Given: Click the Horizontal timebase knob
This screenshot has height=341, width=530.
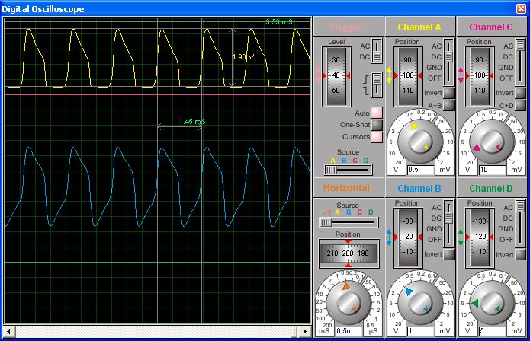Looking at the screenshot, I should coord(349,302).
